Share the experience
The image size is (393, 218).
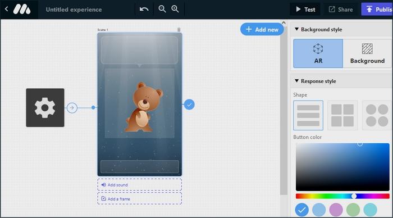point(341,10)
